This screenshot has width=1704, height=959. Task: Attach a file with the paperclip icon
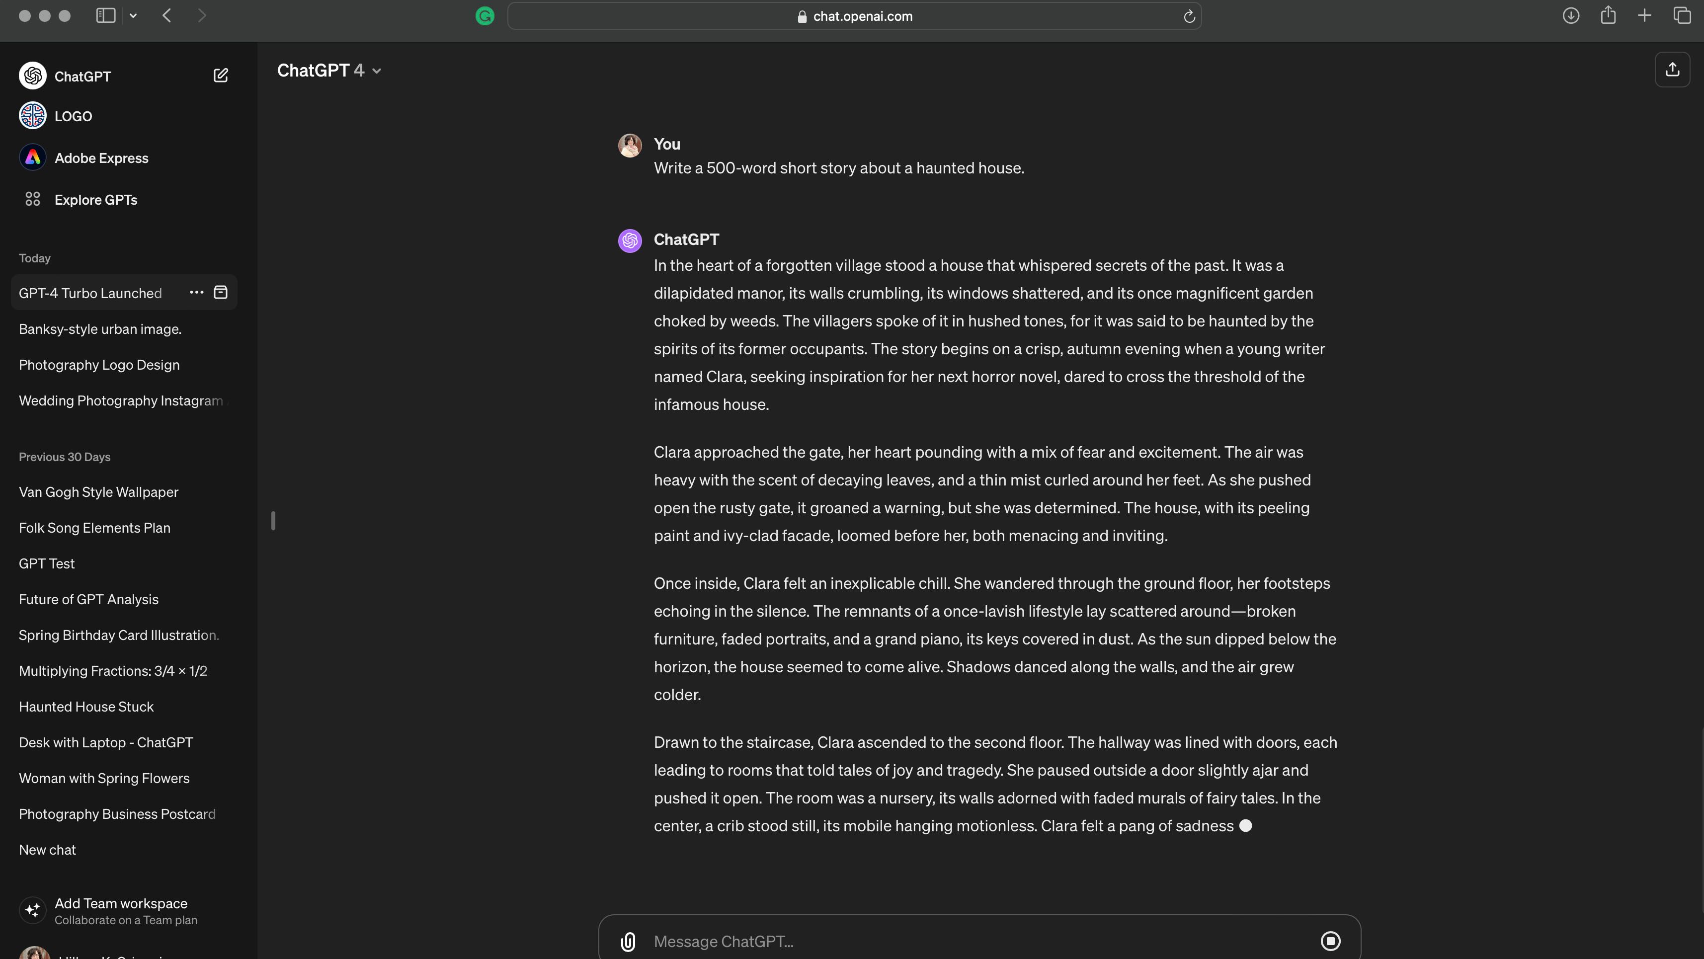(x=628, y=941)
